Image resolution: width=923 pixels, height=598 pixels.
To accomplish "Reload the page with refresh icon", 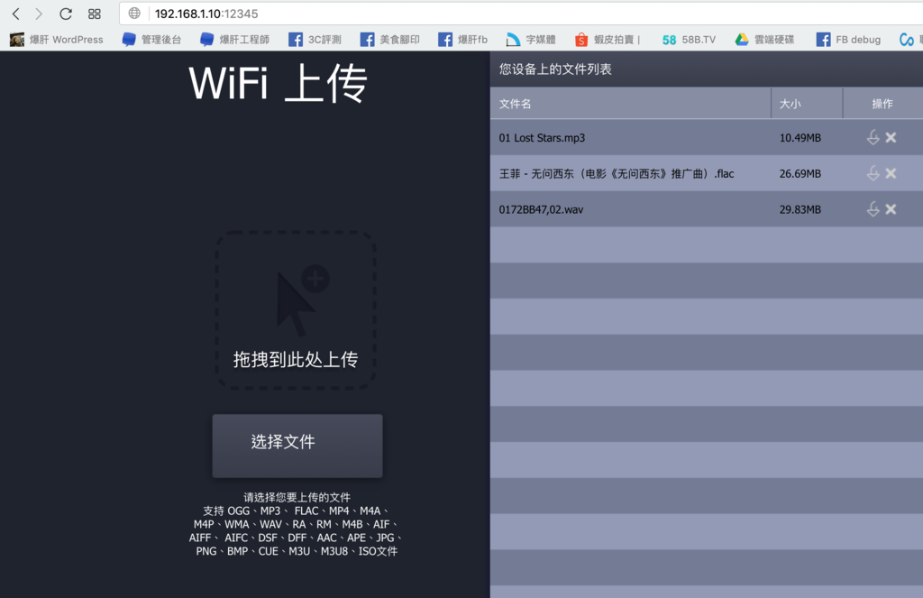I will click(66, 14).
